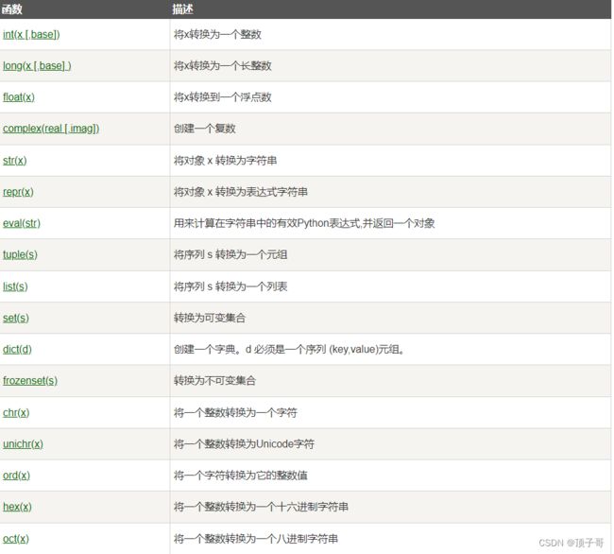Click the description 转换为可变集合
Screen dimensions: 614x554
point(210,318)
